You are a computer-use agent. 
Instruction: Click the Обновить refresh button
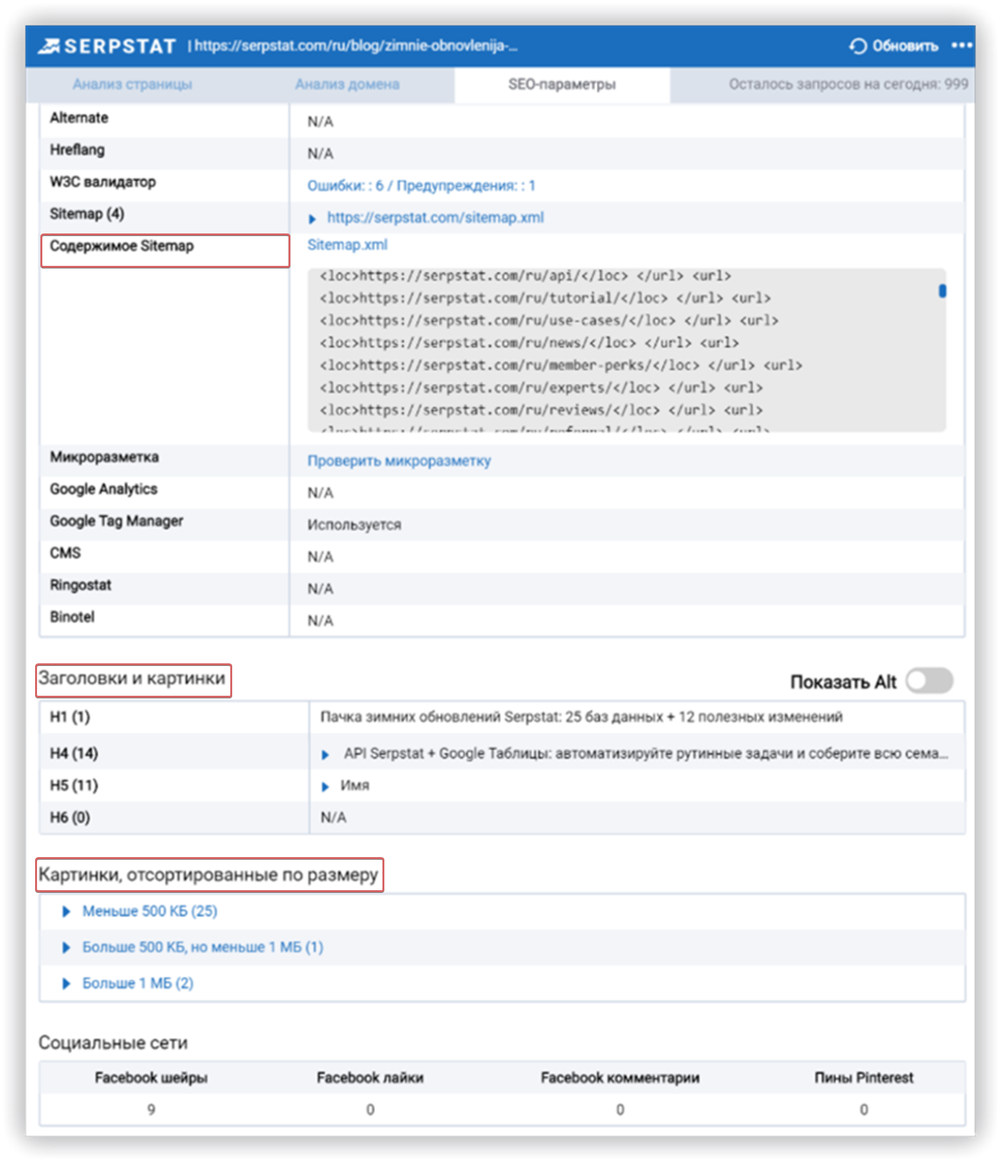click(x=894, y=46)
